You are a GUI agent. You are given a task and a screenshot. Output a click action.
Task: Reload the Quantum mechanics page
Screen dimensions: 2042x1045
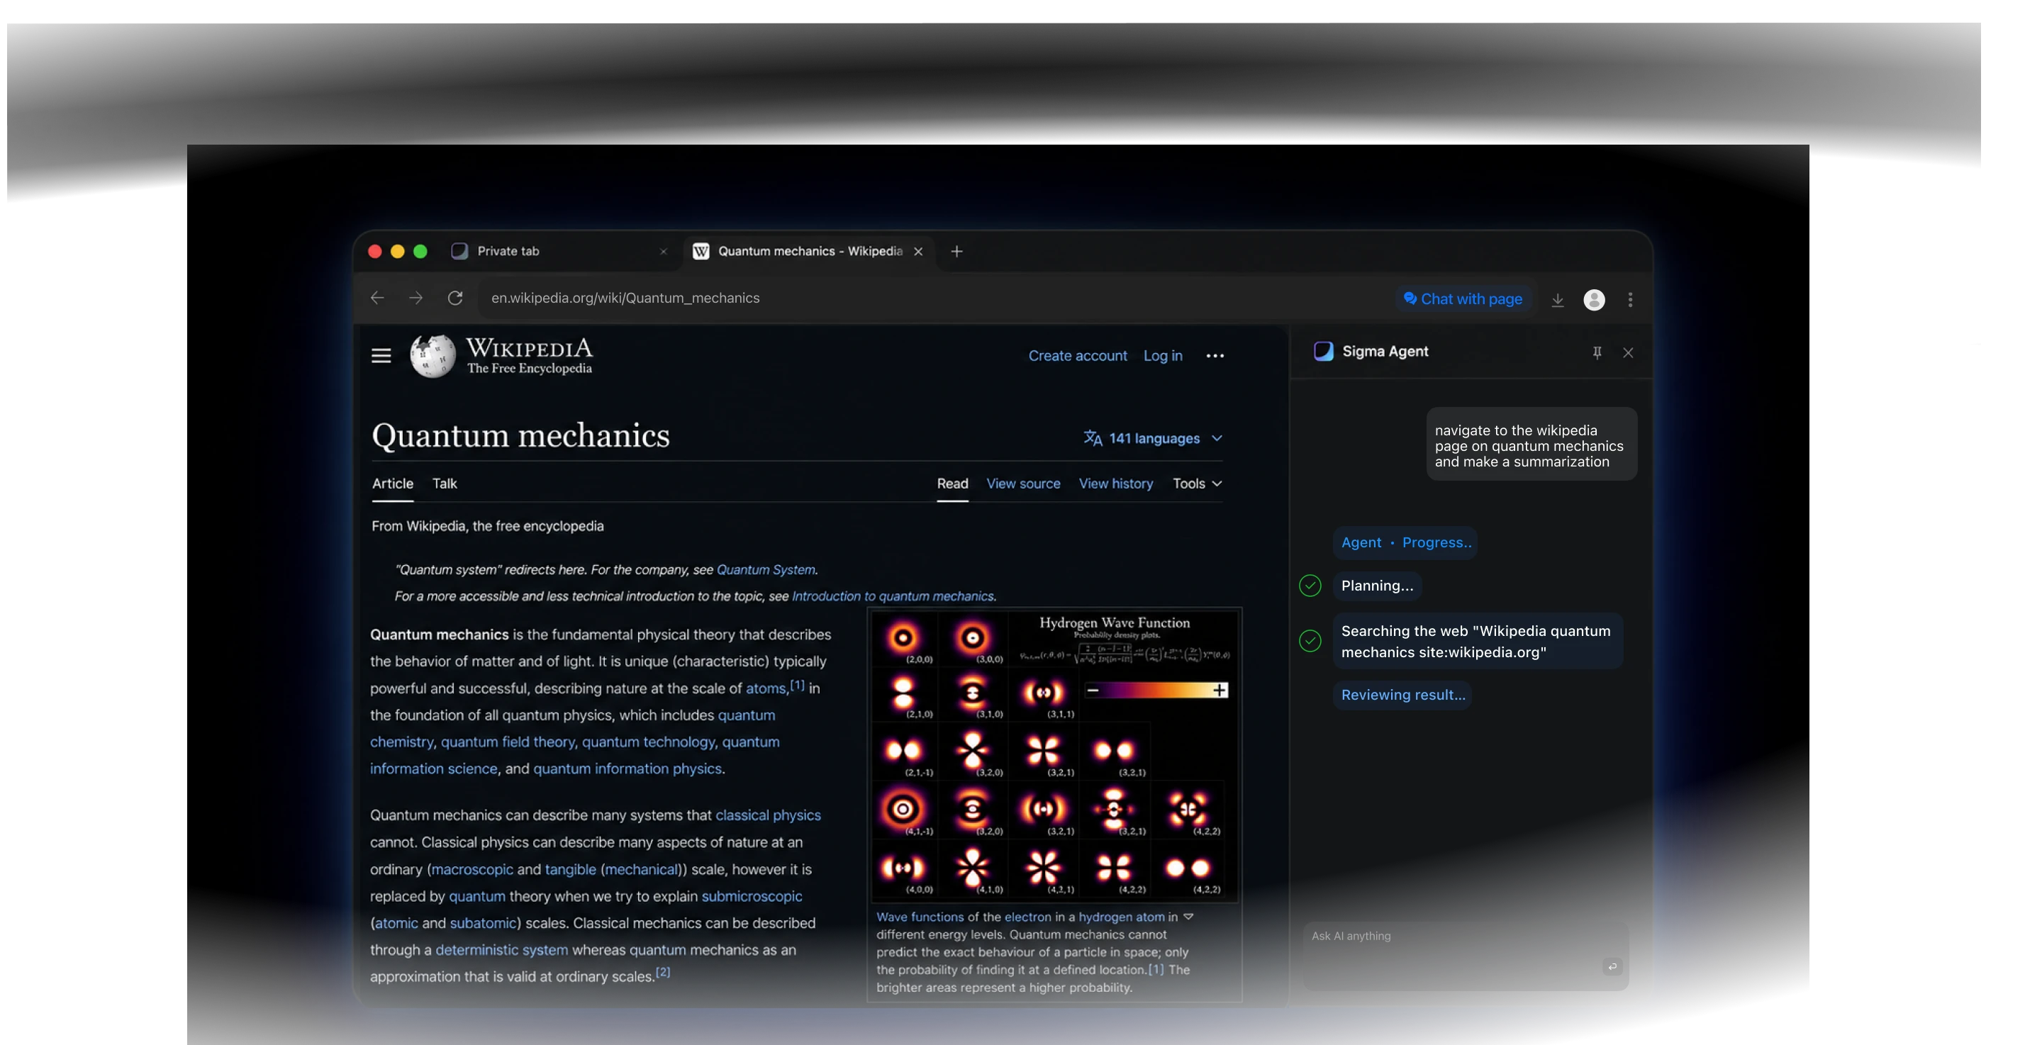pos(455,298)
